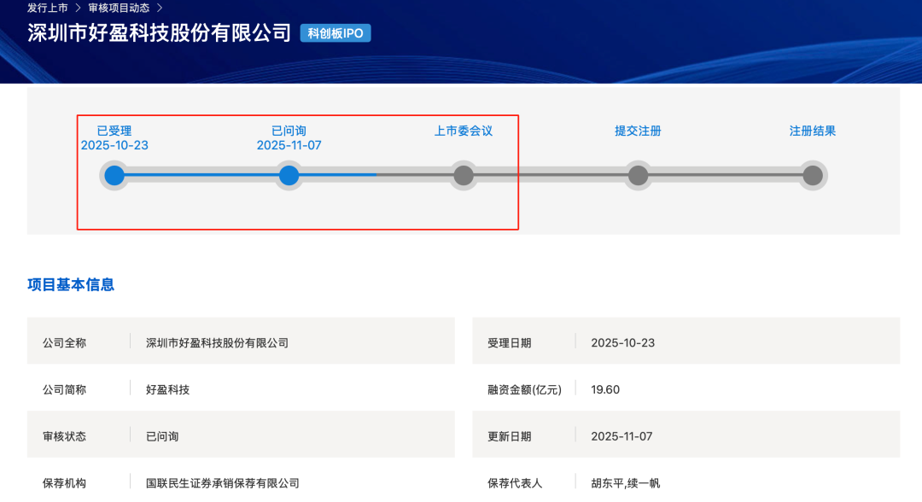Click the 科创板IPO badge
Screen dimensions: 922x502
point(336,33)
